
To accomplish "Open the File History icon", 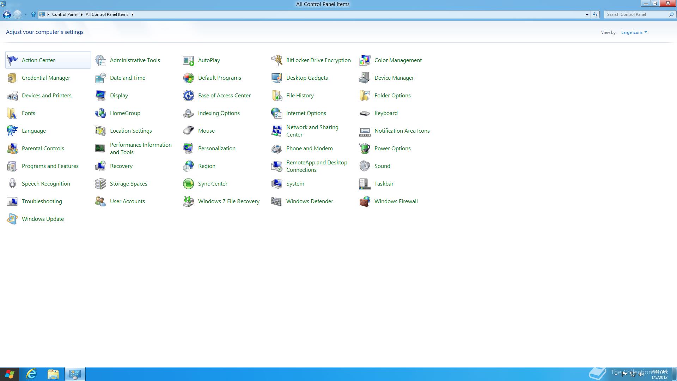I will pos(277,96).
